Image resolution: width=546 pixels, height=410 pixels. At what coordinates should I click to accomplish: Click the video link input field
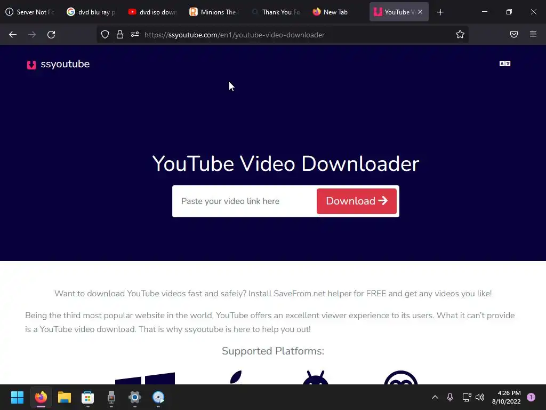click(x=244, y=201)
